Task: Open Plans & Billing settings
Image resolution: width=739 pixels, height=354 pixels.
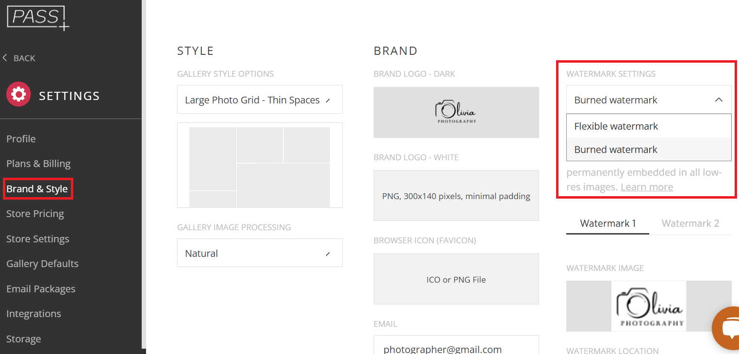Action: tap(38, 164)
